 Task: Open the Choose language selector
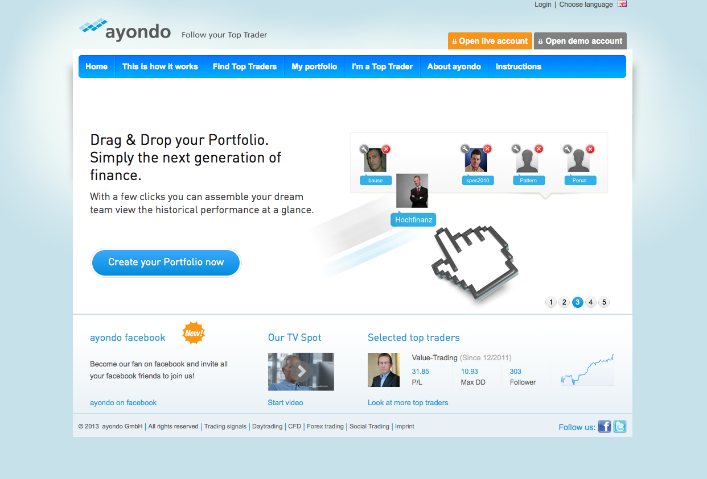click(x=586, y=5)
